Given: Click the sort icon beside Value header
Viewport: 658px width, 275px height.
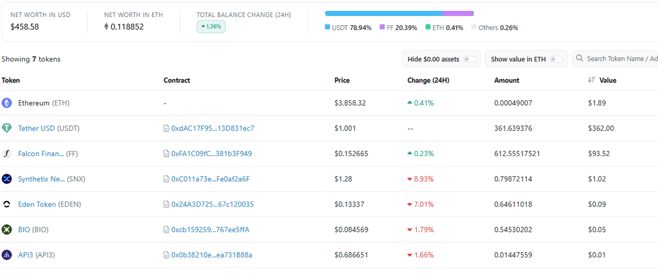Looking at the screenshot, I should pyautogui.click(x=591, y=80).
